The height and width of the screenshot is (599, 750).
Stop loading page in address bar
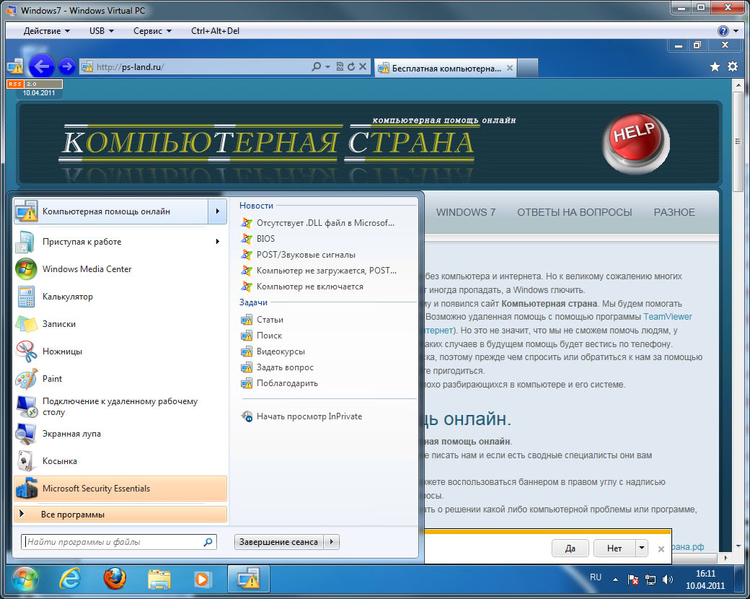point(363,66)
